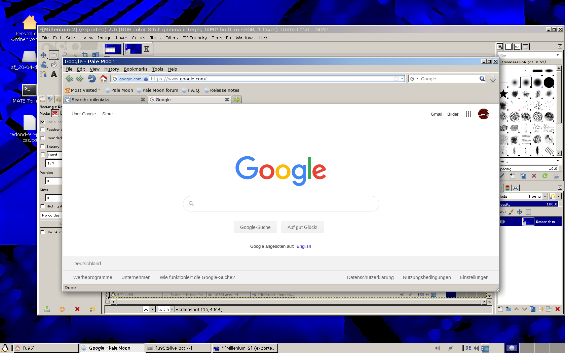565x353 pixels.
Task: Open the px unit dropdown in GIMP
Action: point(152,309)
